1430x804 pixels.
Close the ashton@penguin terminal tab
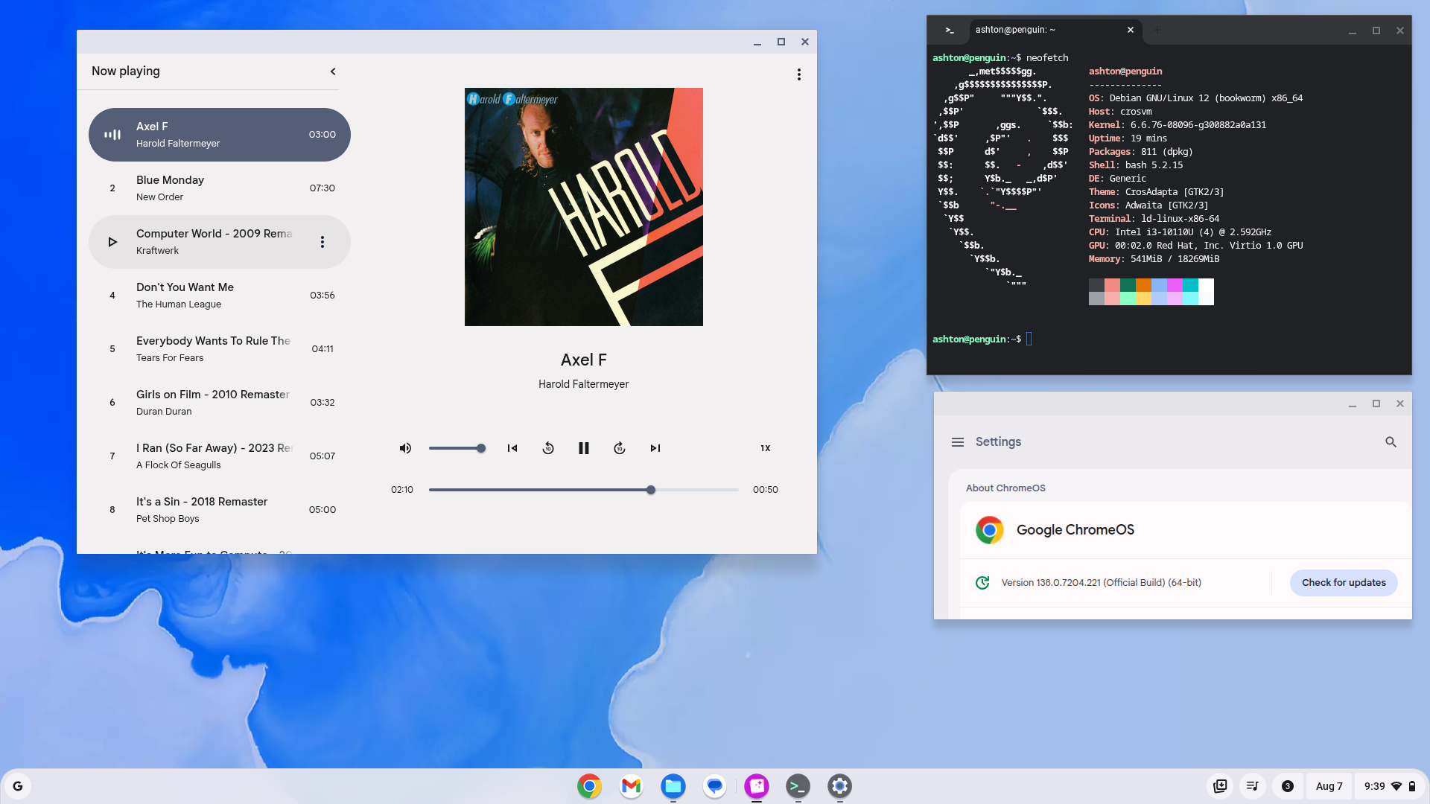coord(1131,30)
